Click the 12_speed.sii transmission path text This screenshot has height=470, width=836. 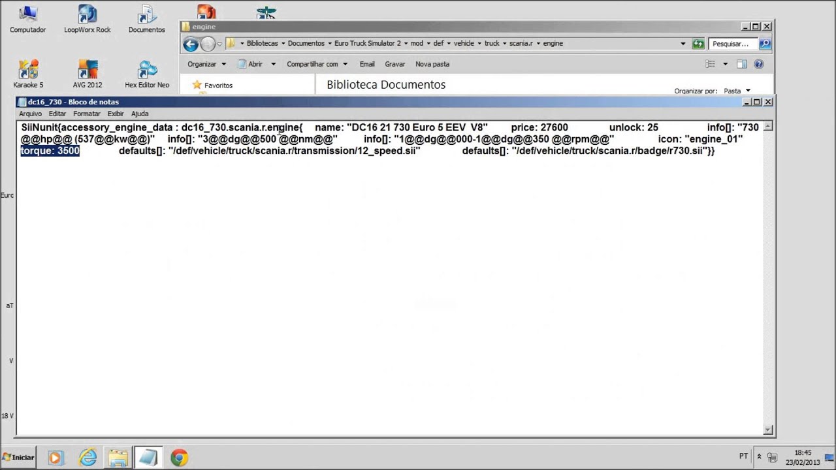(x=294, y=151)
